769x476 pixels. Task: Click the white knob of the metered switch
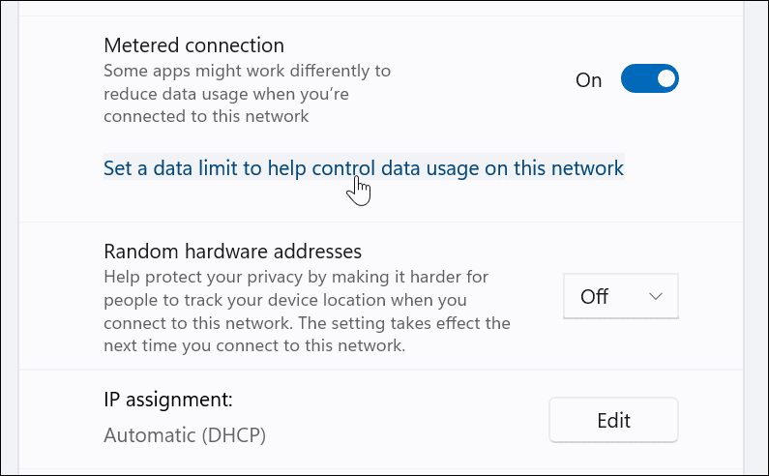point(664,79)
